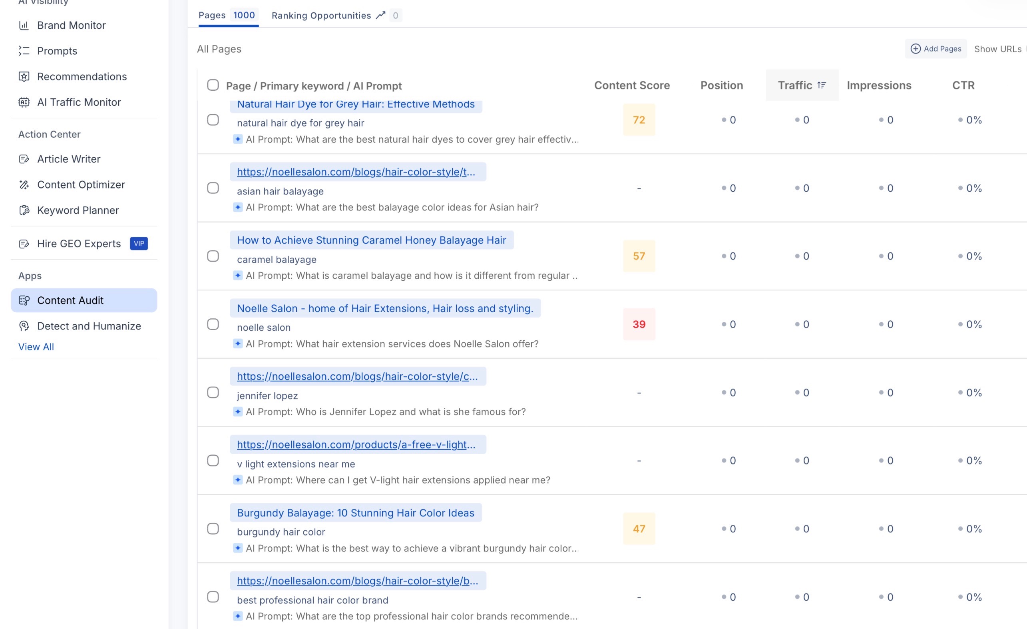
Task: Open the Burgundy Balayage 10 Stunning Ideas link
Action: coord(356,513)
